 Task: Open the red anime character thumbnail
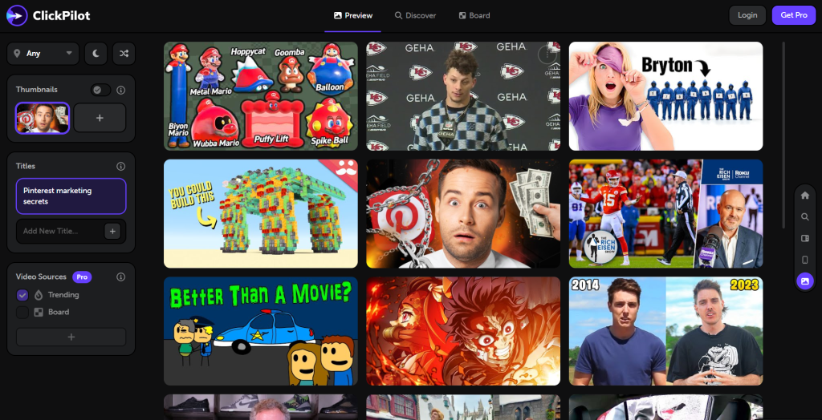coord(463,331)
